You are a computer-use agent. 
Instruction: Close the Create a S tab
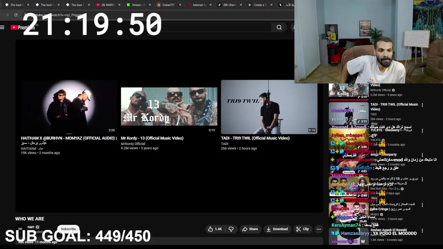(x=271, y=5)
